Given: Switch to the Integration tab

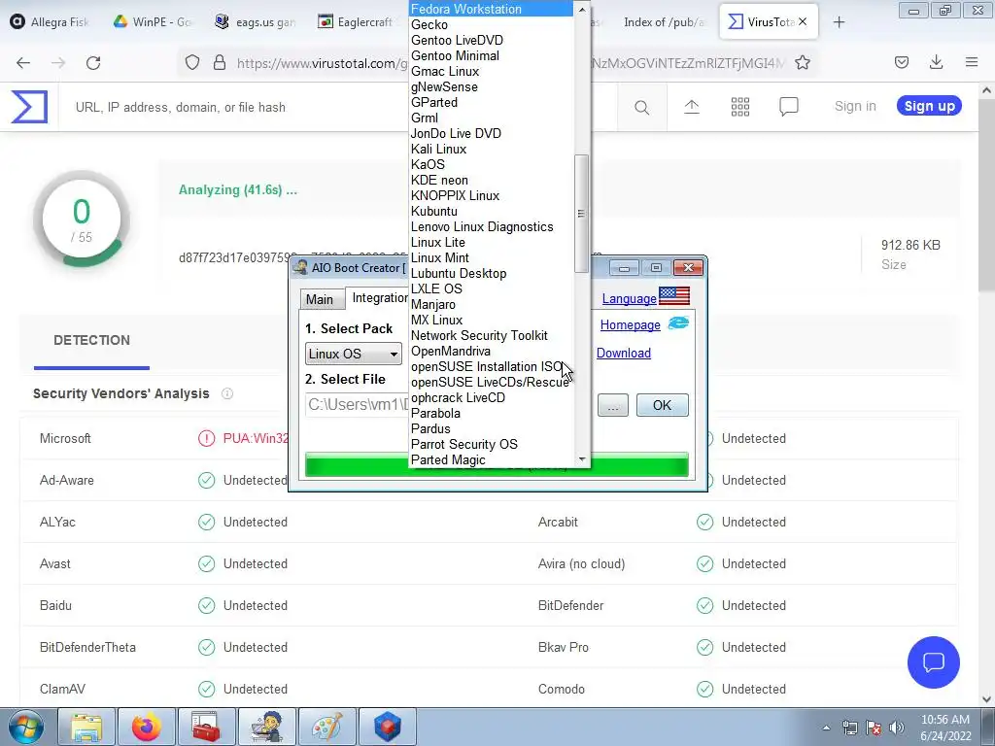Looking at the screenshot, I should click(x=378, y=297).
